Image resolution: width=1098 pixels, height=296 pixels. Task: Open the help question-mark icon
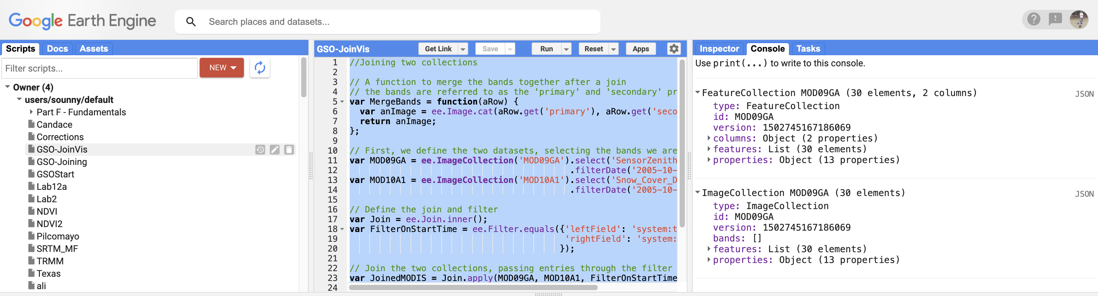[1033, 19]
